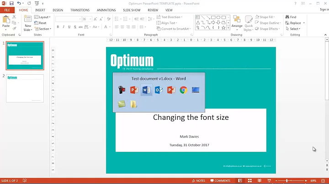Add a New Slide
The width and height of the screenshot is (329, 184).
point(28,23)
